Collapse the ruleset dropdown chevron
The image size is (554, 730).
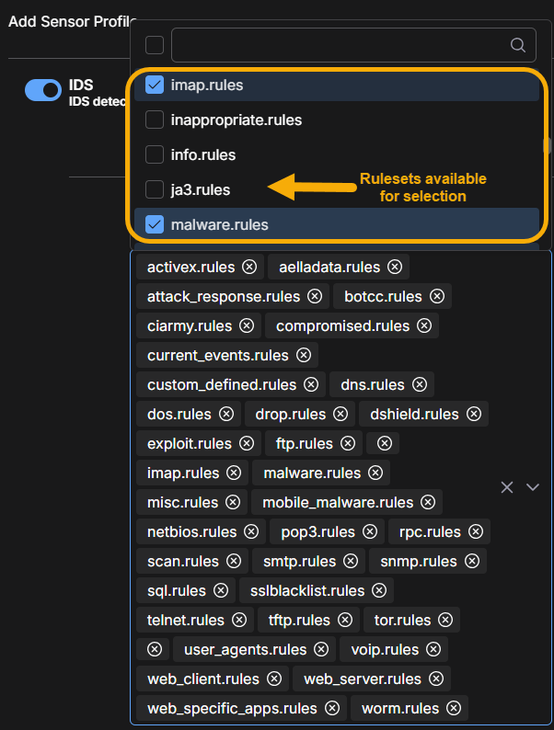click(532, 487)
